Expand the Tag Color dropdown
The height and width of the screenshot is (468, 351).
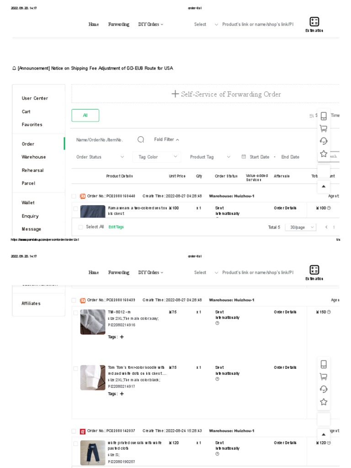click(x=158, y=157)
